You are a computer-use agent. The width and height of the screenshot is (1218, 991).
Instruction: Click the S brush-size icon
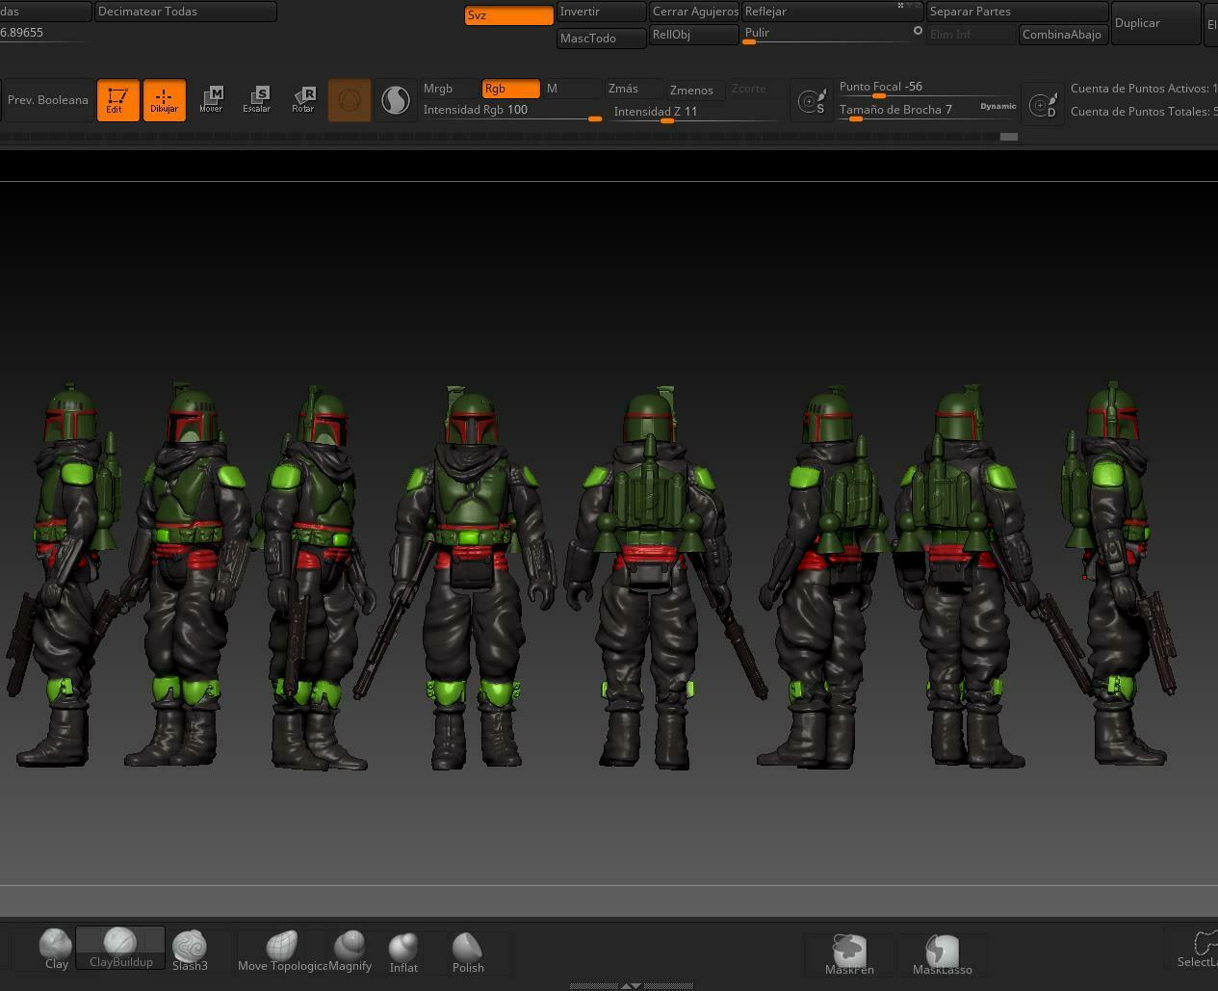[812, 101]
